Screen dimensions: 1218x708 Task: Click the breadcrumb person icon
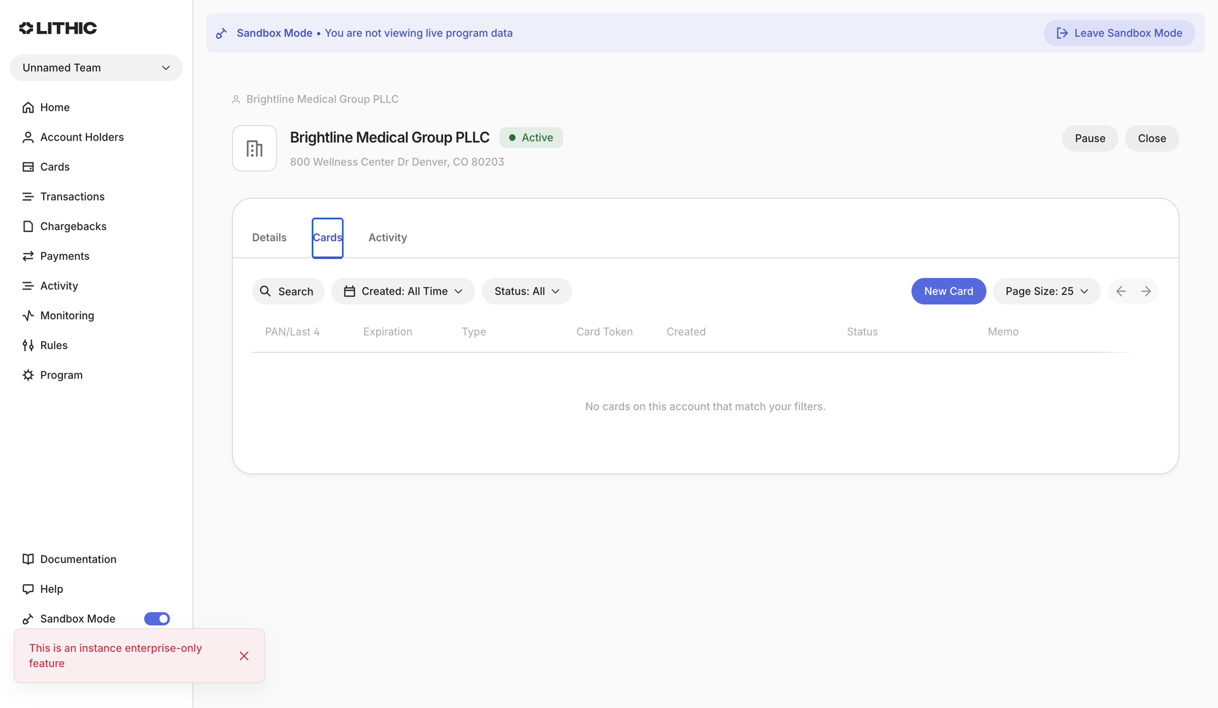(x=236, y=99)
